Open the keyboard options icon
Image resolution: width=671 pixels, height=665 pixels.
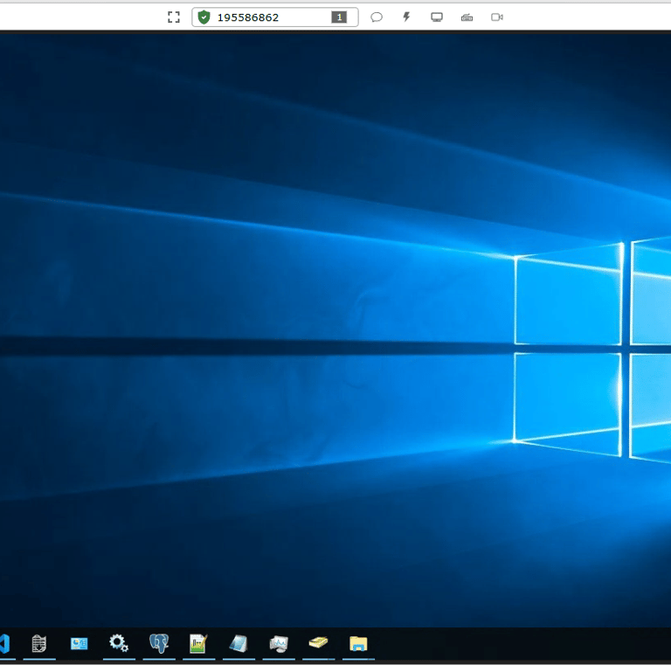coord(467,17)
